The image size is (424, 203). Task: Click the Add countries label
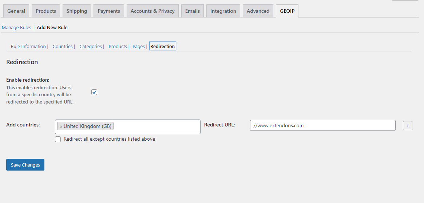click(x=23, y=125)
